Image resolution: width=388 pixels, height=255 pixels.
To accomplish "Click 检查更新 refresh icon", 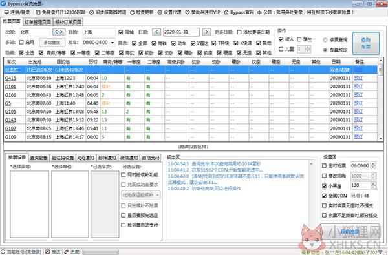I will (x=132, y=12).
